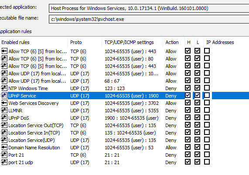Click the icon of Allow UDP rule with 68 : 67

point(4,81)
